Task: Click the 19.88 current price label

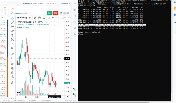Action: click(67, 83)
